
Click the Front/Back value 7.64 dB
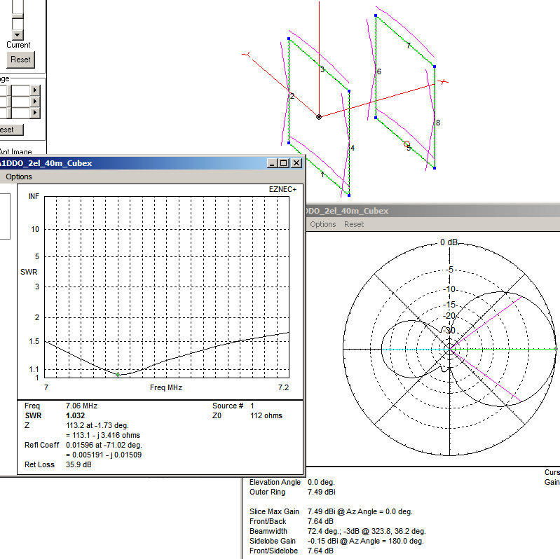click(320, 521)
